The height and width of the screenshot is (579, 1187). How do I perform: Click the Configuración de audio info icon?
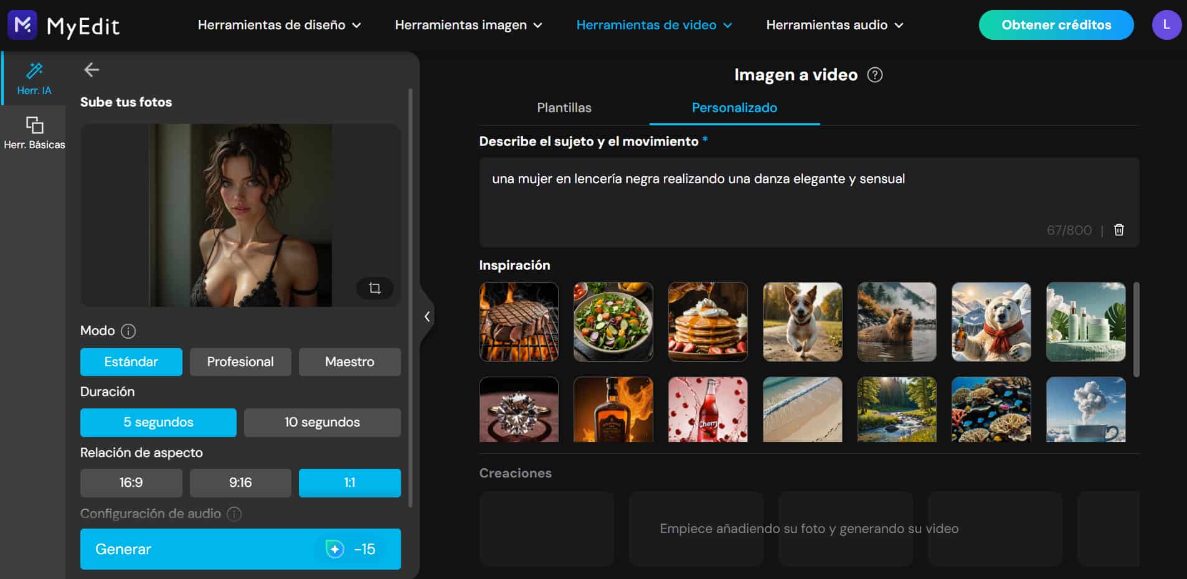tap(234, 514)
